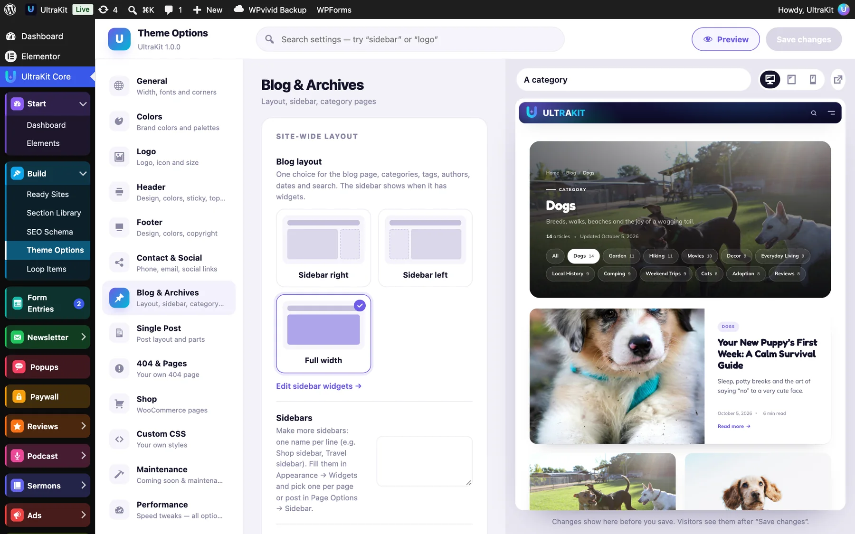
Task: Open the updates icon showing 4
Action: [x=108, y=9]
